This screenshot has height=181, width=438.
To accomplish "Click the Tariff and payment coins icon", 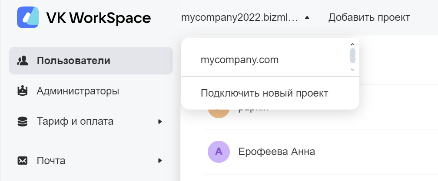I will pos(22,122).
